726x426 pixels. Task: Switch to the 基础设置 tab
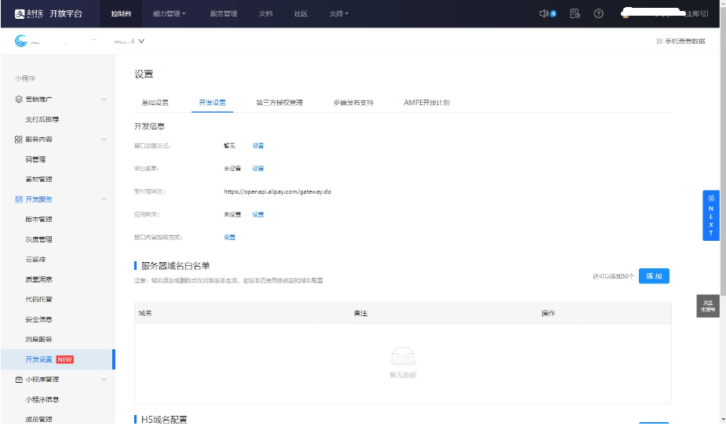point(155,103)
